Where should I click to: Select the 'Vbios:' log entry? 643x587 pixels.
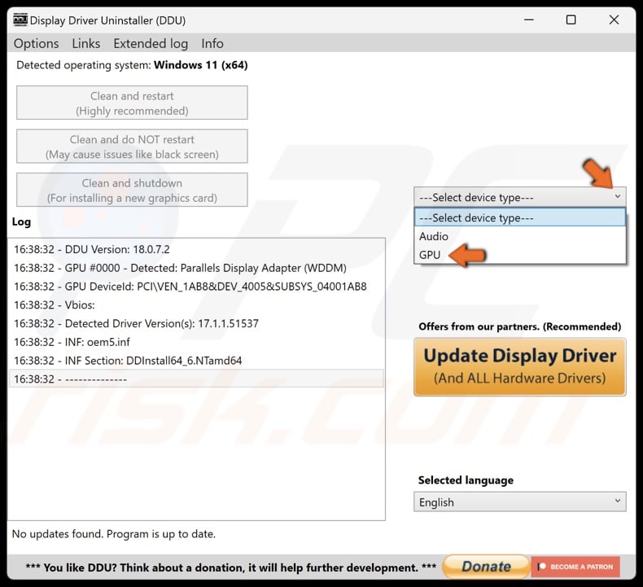[x=196, y=304]
